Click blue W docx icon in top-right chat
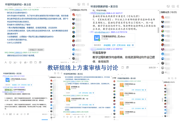Viewport: 180px width, 123px height. (x=97, y=38)
